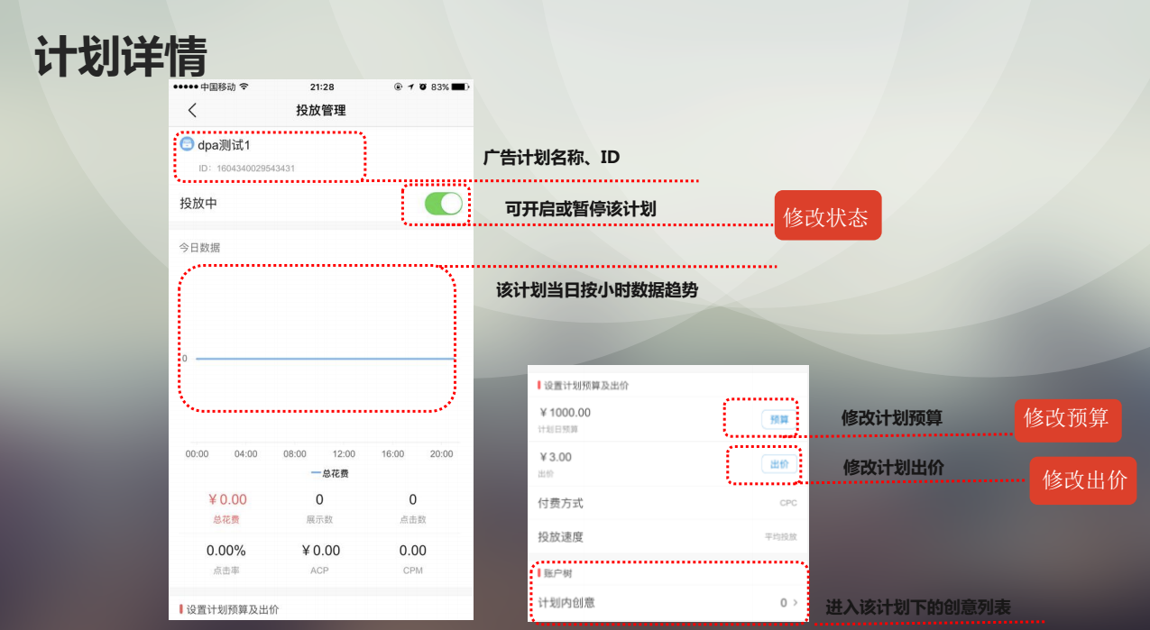Click the red 修改状态 label
The width and height of the screenshot is (1150, 630).
coord(827,215)
